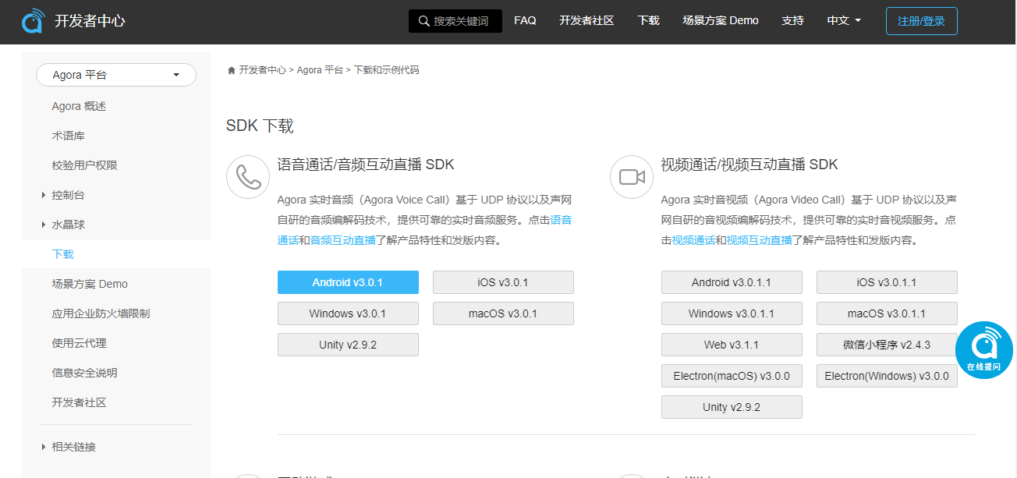
Task: Focus the 搜索关键词 search field
Action: click(x=455, y=21)
